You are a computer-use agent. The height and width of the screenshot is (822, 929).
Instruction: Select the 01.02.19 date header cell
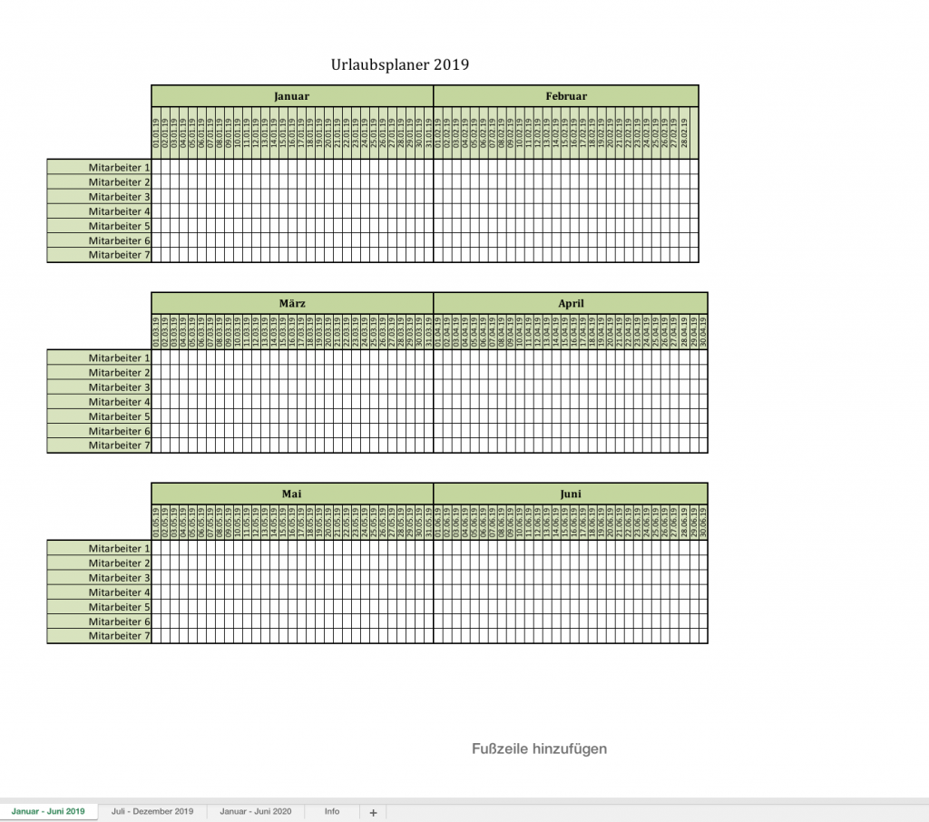438,132
